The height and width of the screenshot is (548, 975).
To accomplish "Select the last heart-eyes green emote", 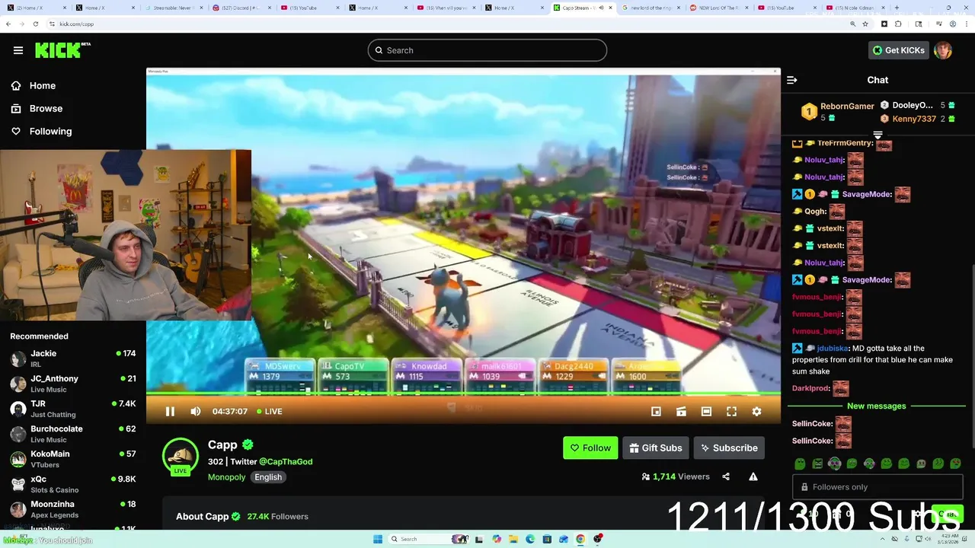I will click(x=956, y=464).
